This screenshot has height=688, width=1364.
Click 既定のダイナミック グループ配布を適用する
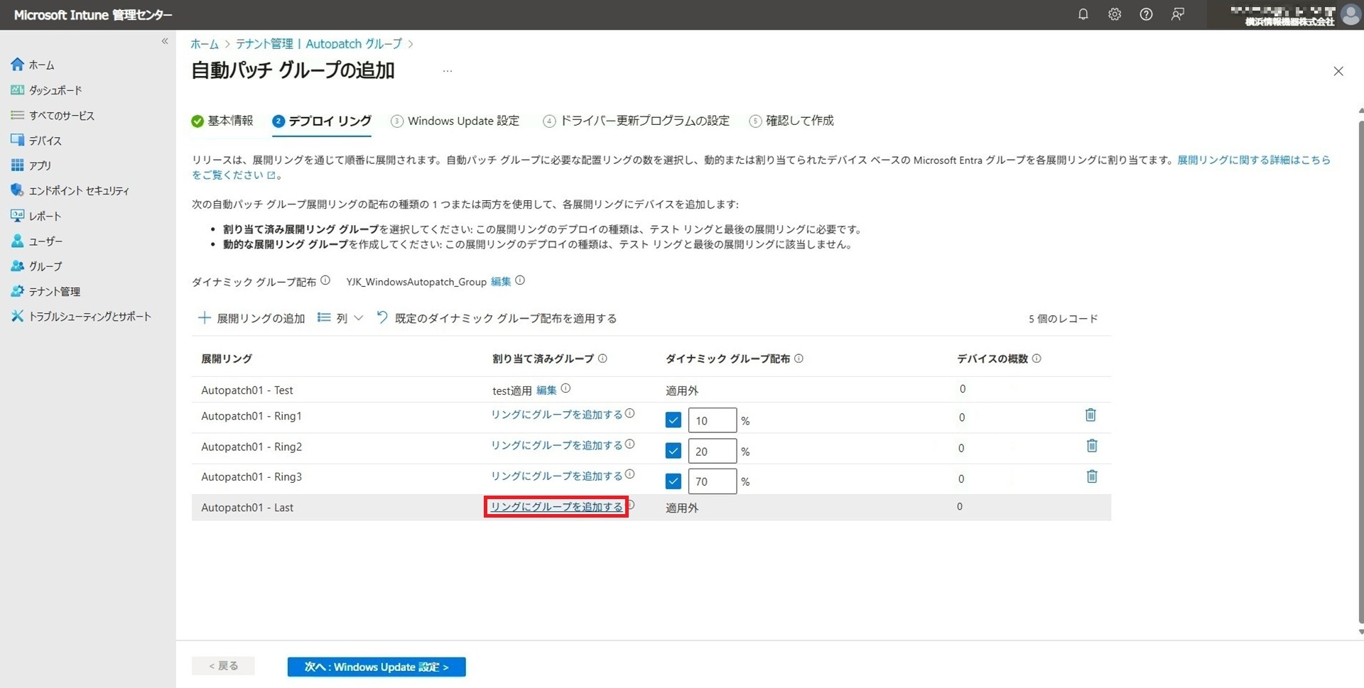click(x=496, y=318)
